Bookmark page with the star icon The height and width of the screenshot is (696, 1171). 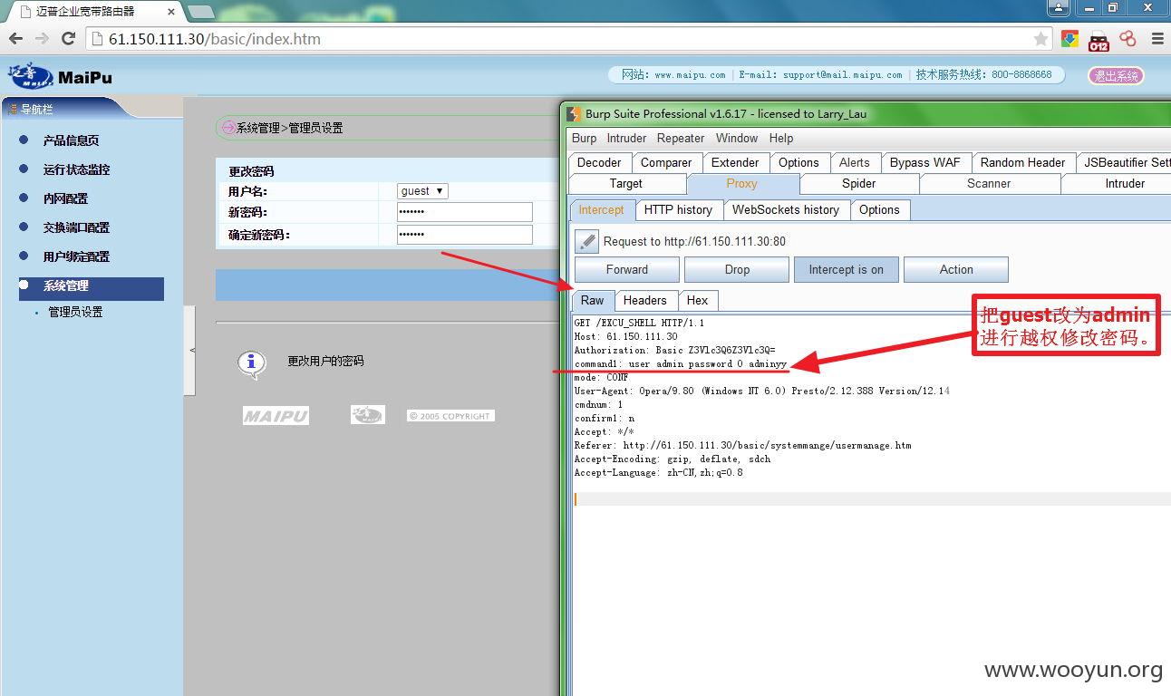pyautogui.click(x=1041, y=39)
